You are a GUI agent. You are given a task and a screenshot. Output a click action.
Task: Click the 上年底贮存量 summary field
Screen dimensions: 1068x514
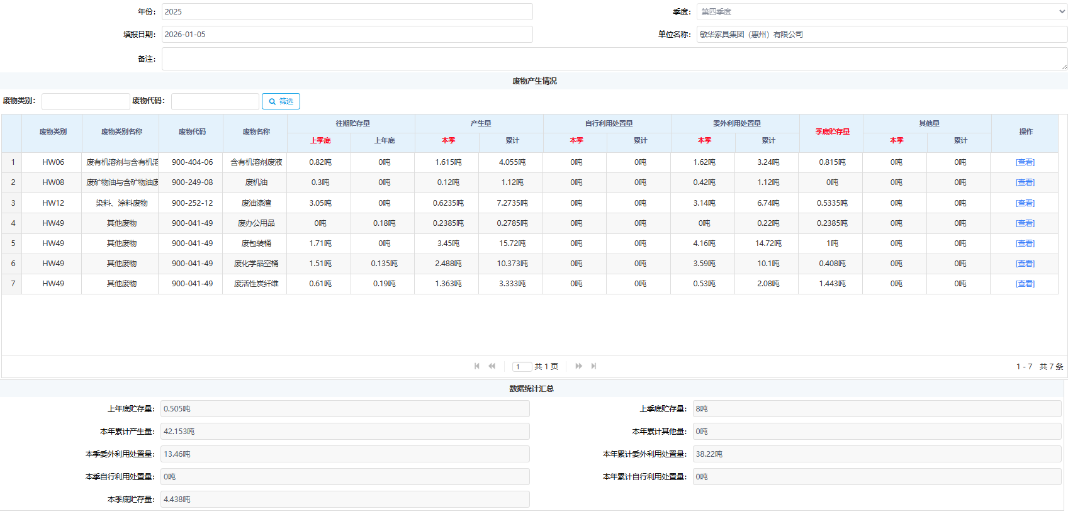(345, 409)
